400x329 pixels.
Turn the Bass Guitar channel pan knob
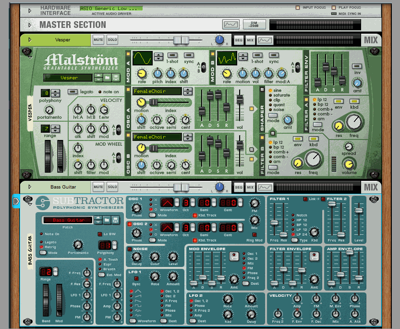click(x=219, y=187)
